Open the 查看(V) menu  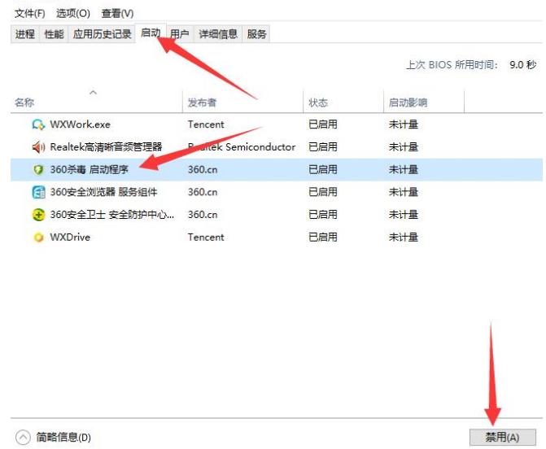(117, 13)
